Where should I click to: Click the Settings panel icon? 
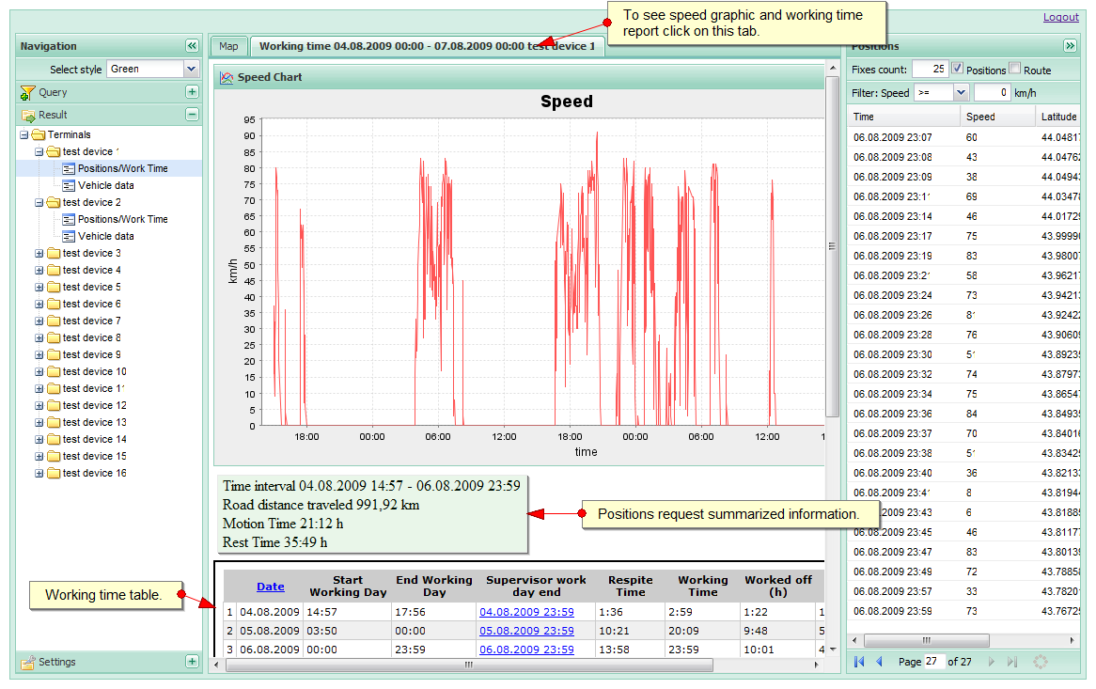28,662
